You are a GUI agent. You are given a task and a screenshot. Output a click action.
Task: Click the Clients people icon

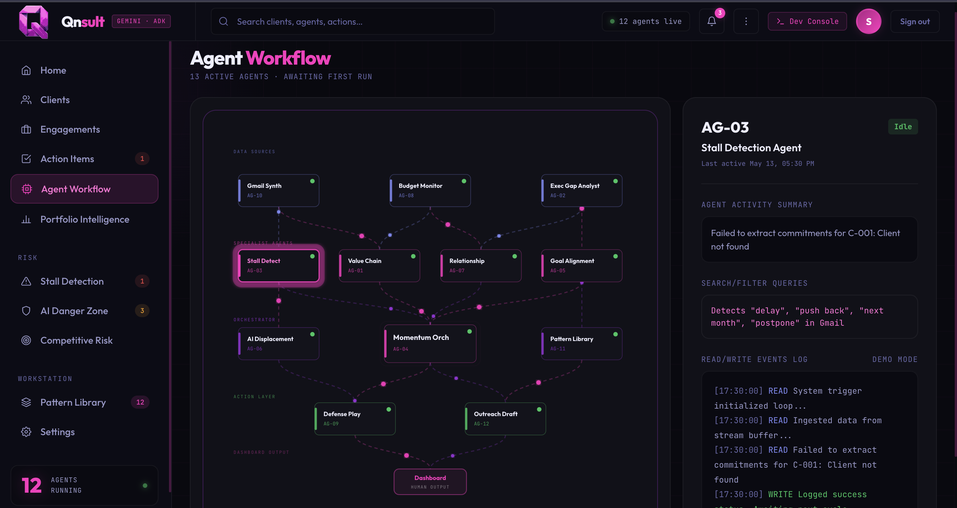[26, 100]
